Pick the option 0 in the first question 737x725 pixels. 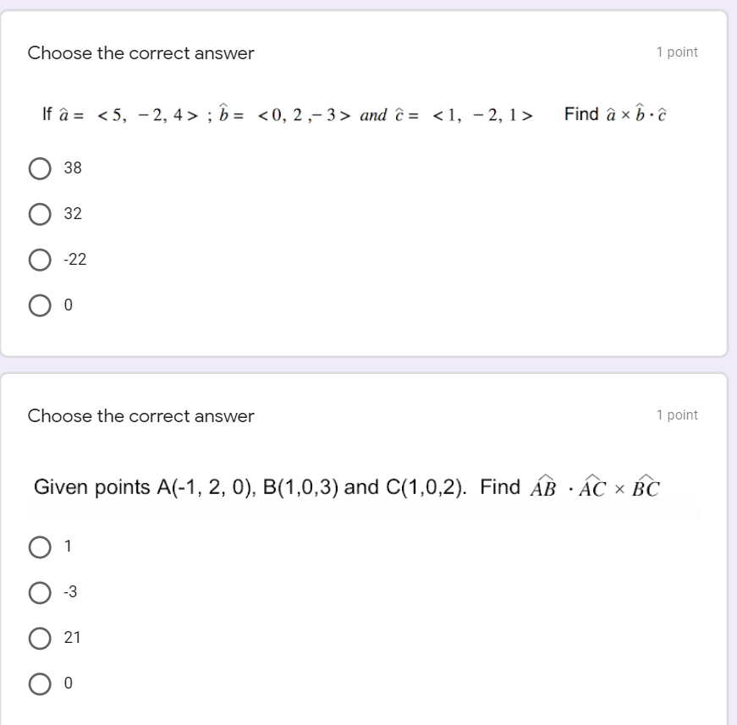[x=39, y=305]
